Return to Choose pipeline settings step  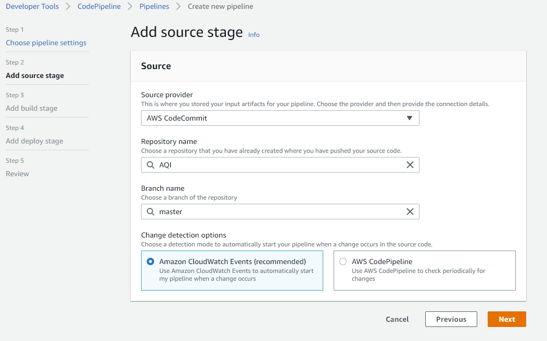tap(46, 43)
